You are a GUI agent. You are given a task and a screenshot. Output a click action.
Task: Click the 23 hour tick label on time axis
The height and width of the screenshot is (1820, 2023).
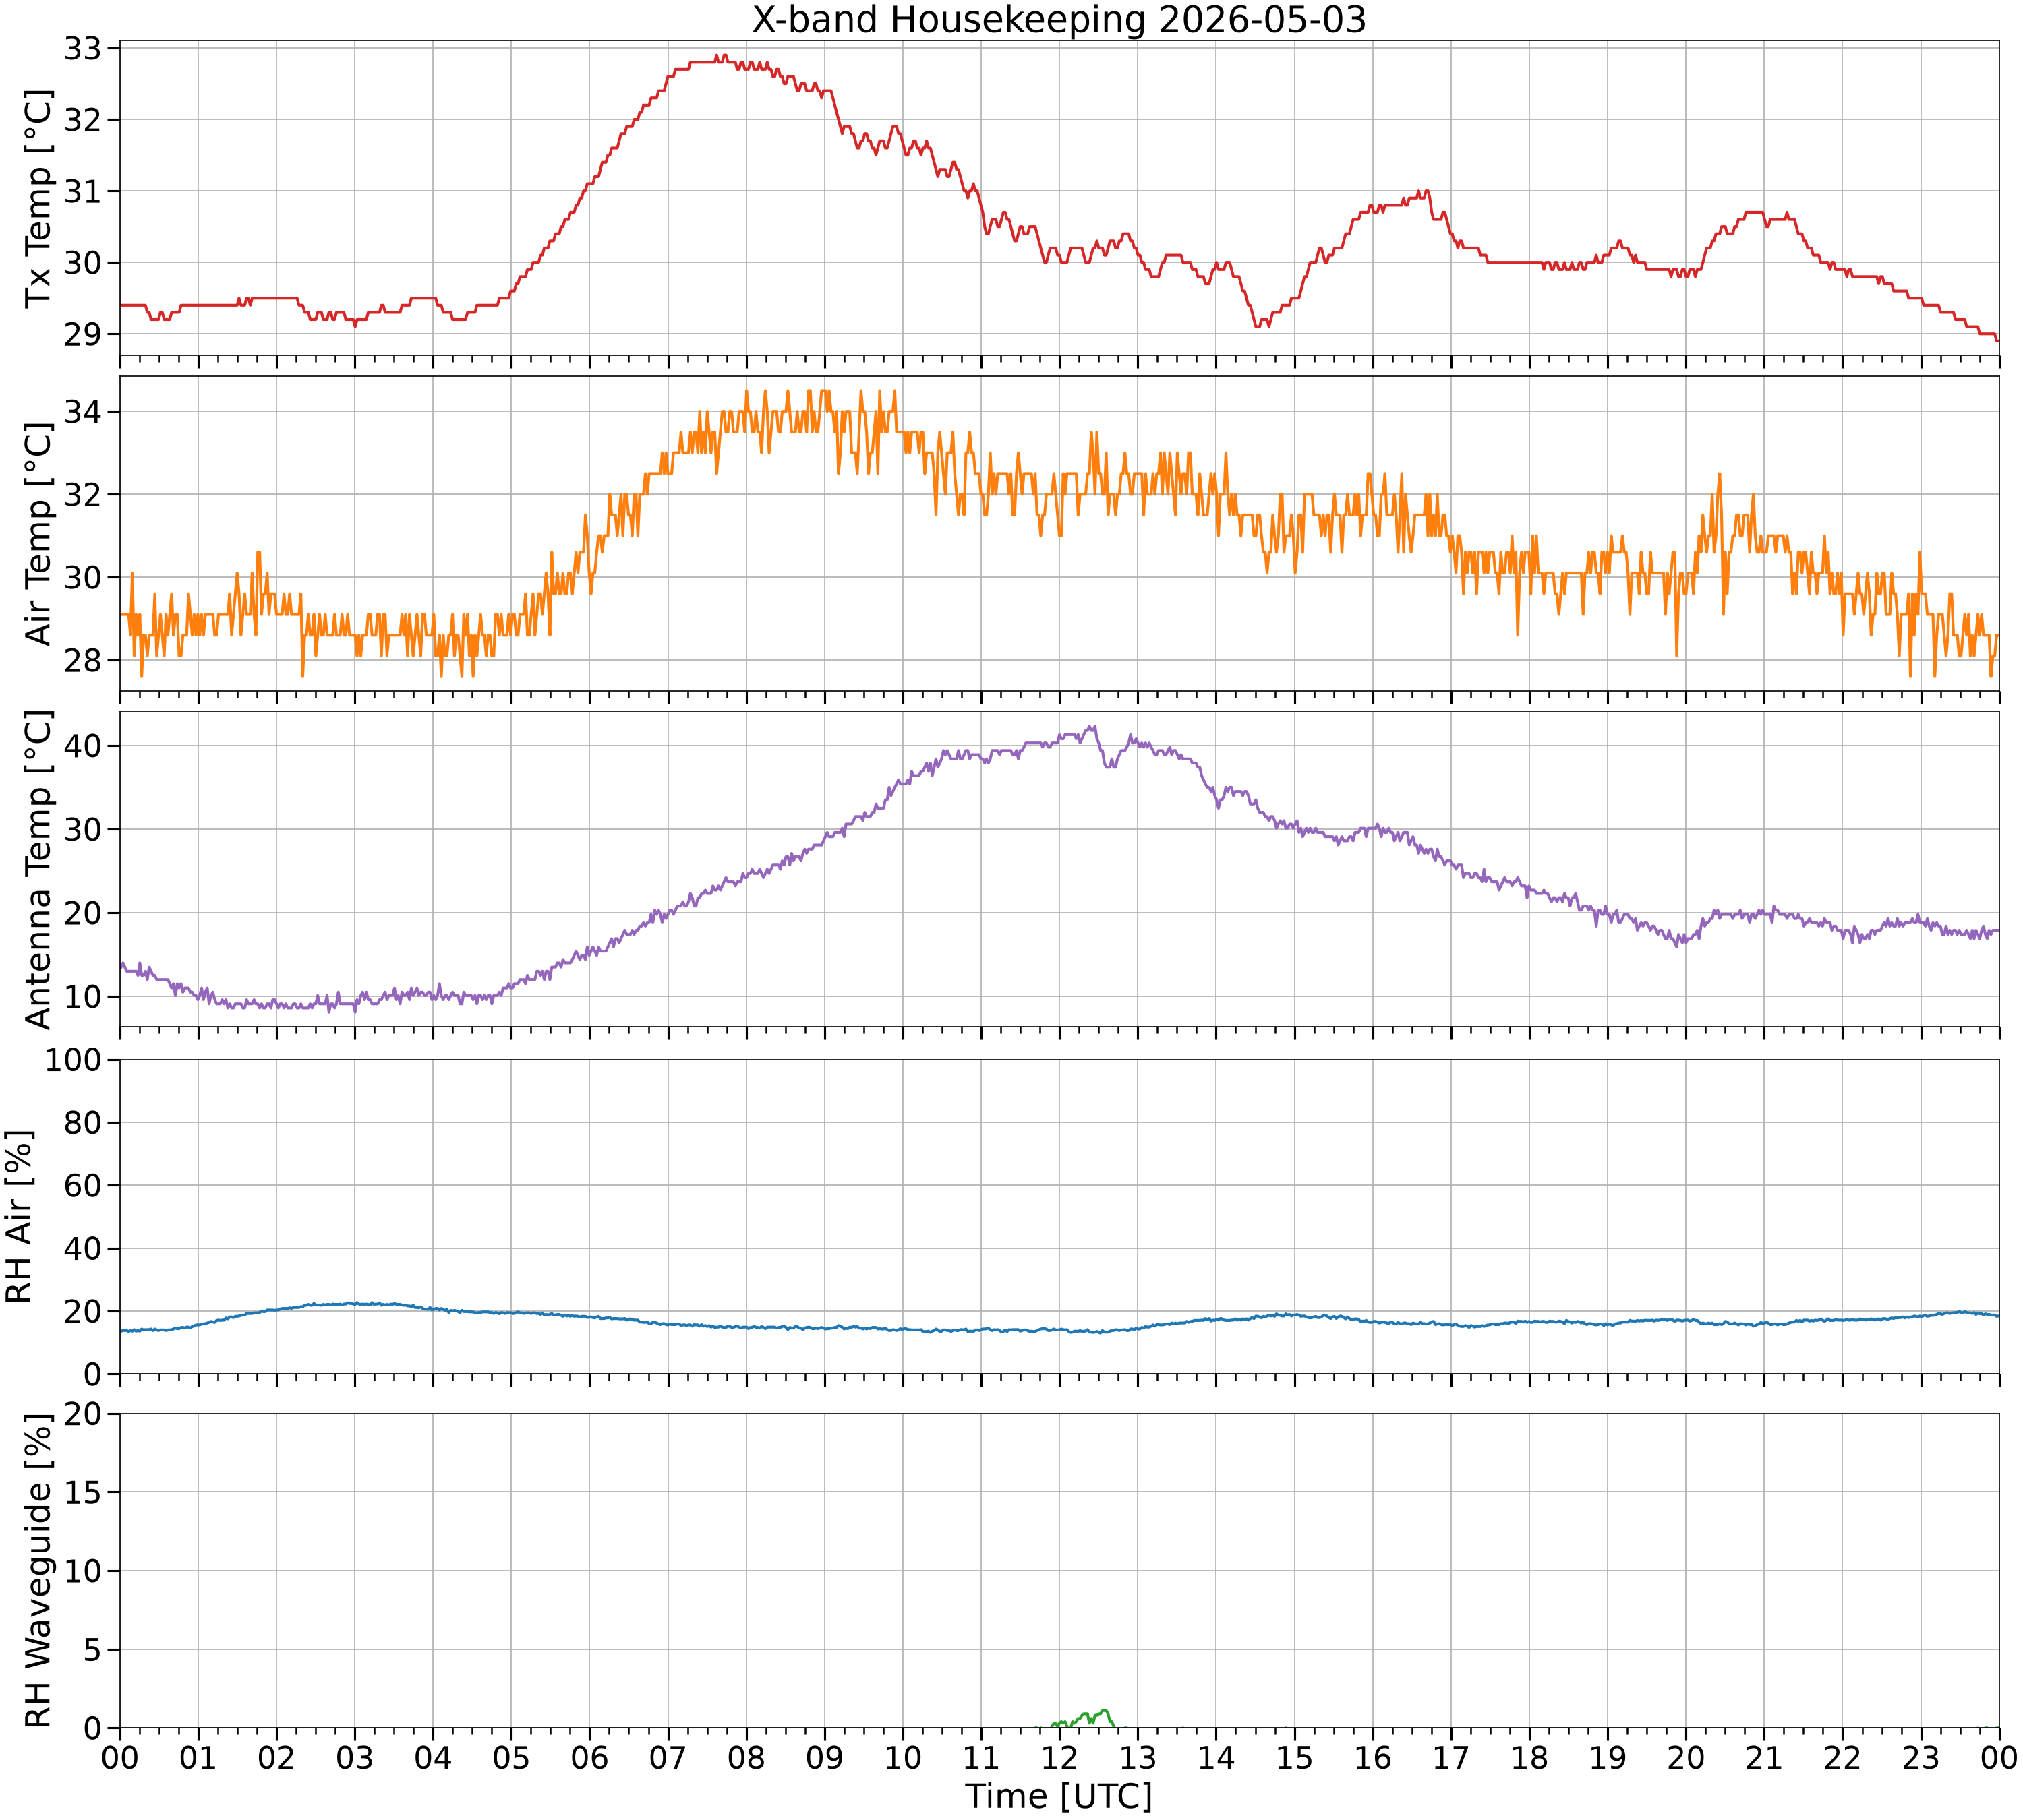point(1920,1757)
